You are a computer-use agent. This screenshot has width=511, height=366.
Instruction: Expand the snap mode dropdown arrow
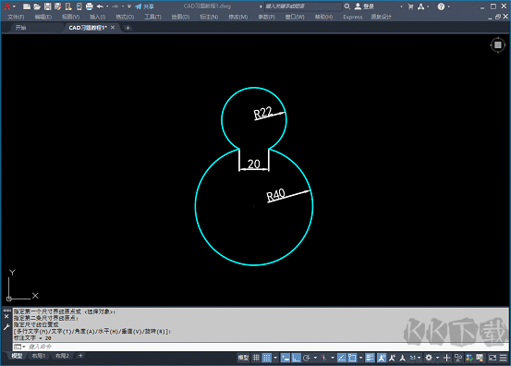click(275, 358)
